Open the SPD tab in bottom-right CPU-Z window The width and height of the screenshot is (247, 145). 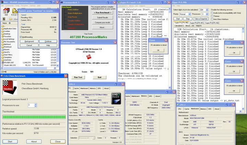click(x=210, y=109)
